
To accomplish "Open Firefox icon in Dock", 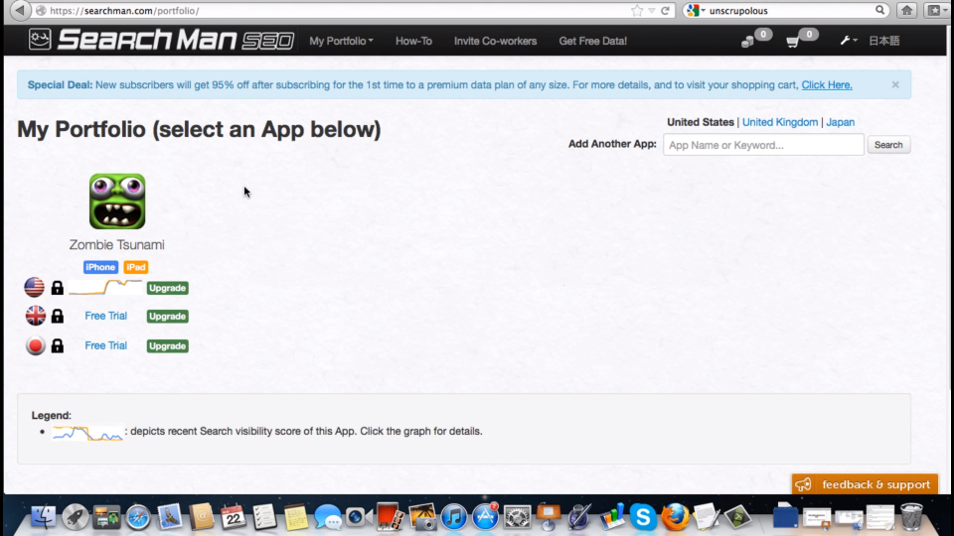I will coord(675,517).
